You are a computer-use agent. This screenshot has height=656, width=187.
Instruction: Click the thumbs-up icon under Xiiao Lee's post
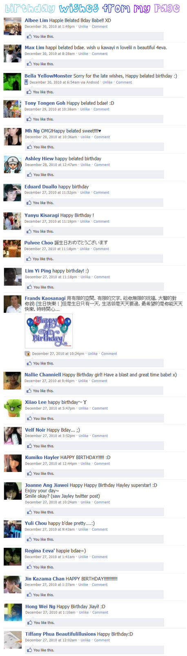(29, 419)
